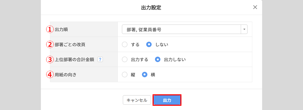The image size is (303, 110).
Task: Click the 出力順 row label
Action: tap(61, 29)
